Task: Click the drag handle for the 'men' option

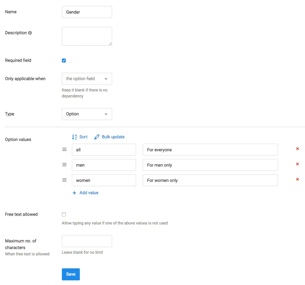Action: 65,165
